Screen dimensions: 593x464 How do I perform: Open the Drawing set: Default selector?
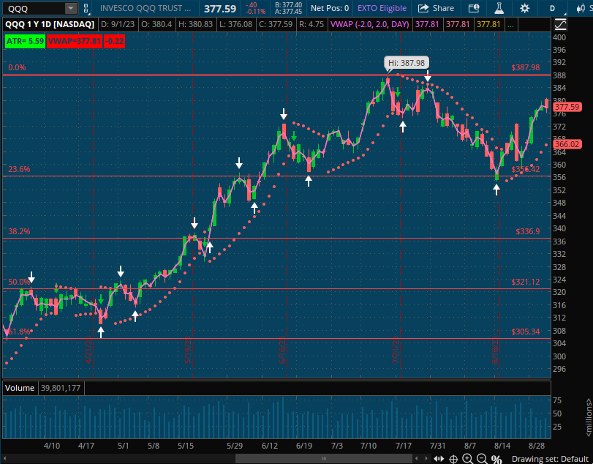550,459
